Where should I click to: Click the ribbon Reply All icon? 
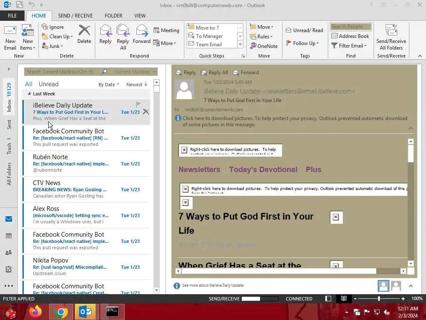123,37
